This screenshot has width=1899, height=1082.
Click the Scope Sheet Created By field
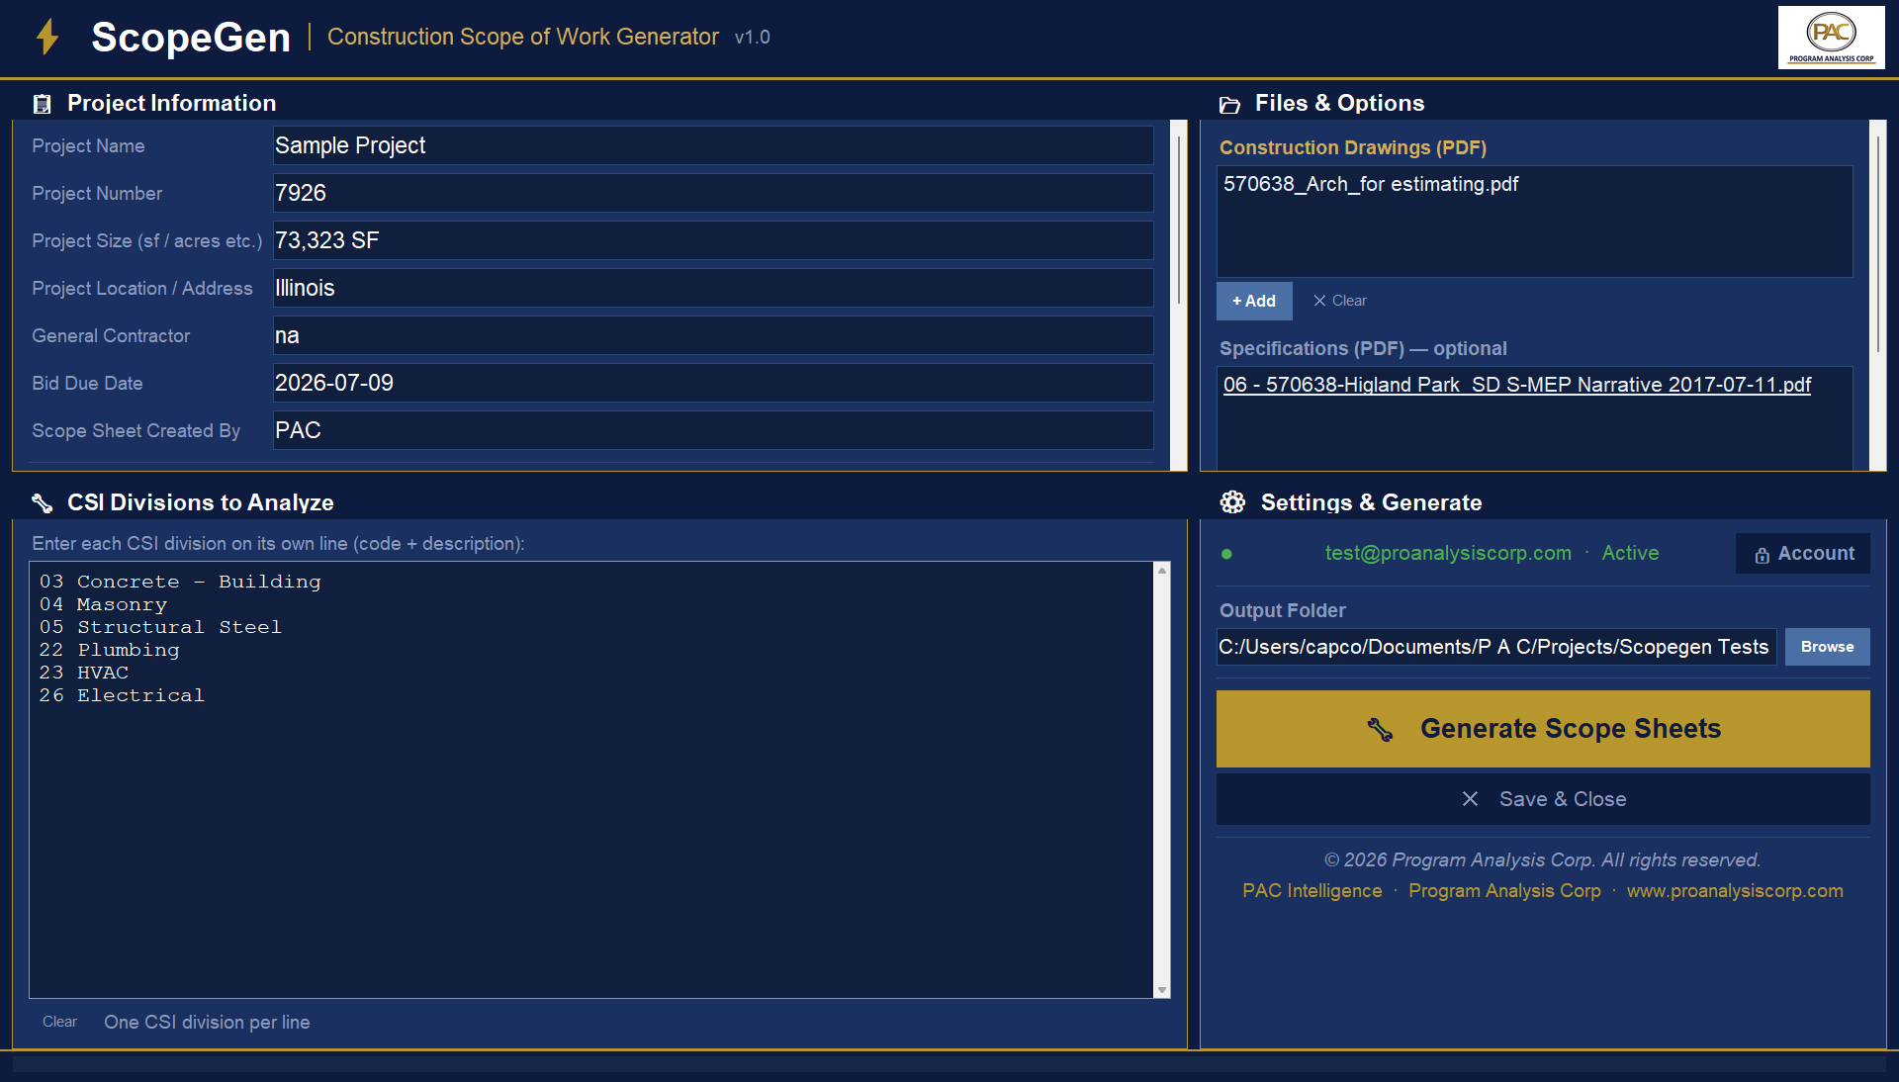(712, 430)
